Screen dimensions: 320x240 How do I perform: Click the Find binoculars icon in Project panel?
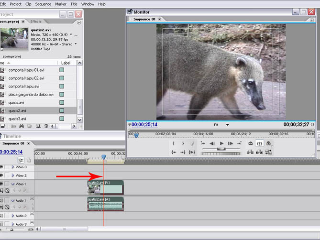coord(21,126)
